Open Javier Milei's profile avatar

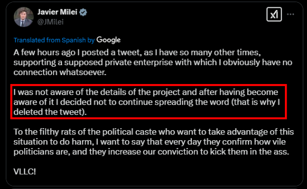(24, 17)
